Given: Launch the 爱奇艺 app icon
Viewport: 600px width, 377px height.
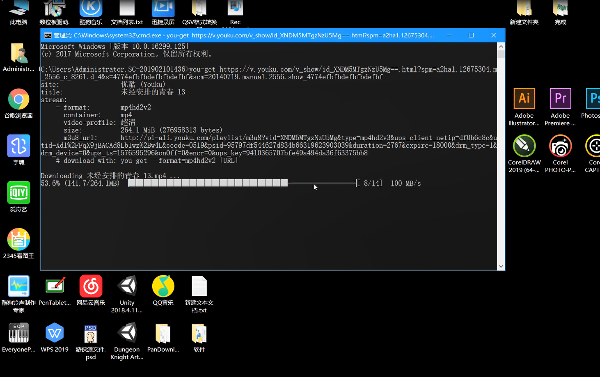Looking at the screenshot, I should coord(18,197).
